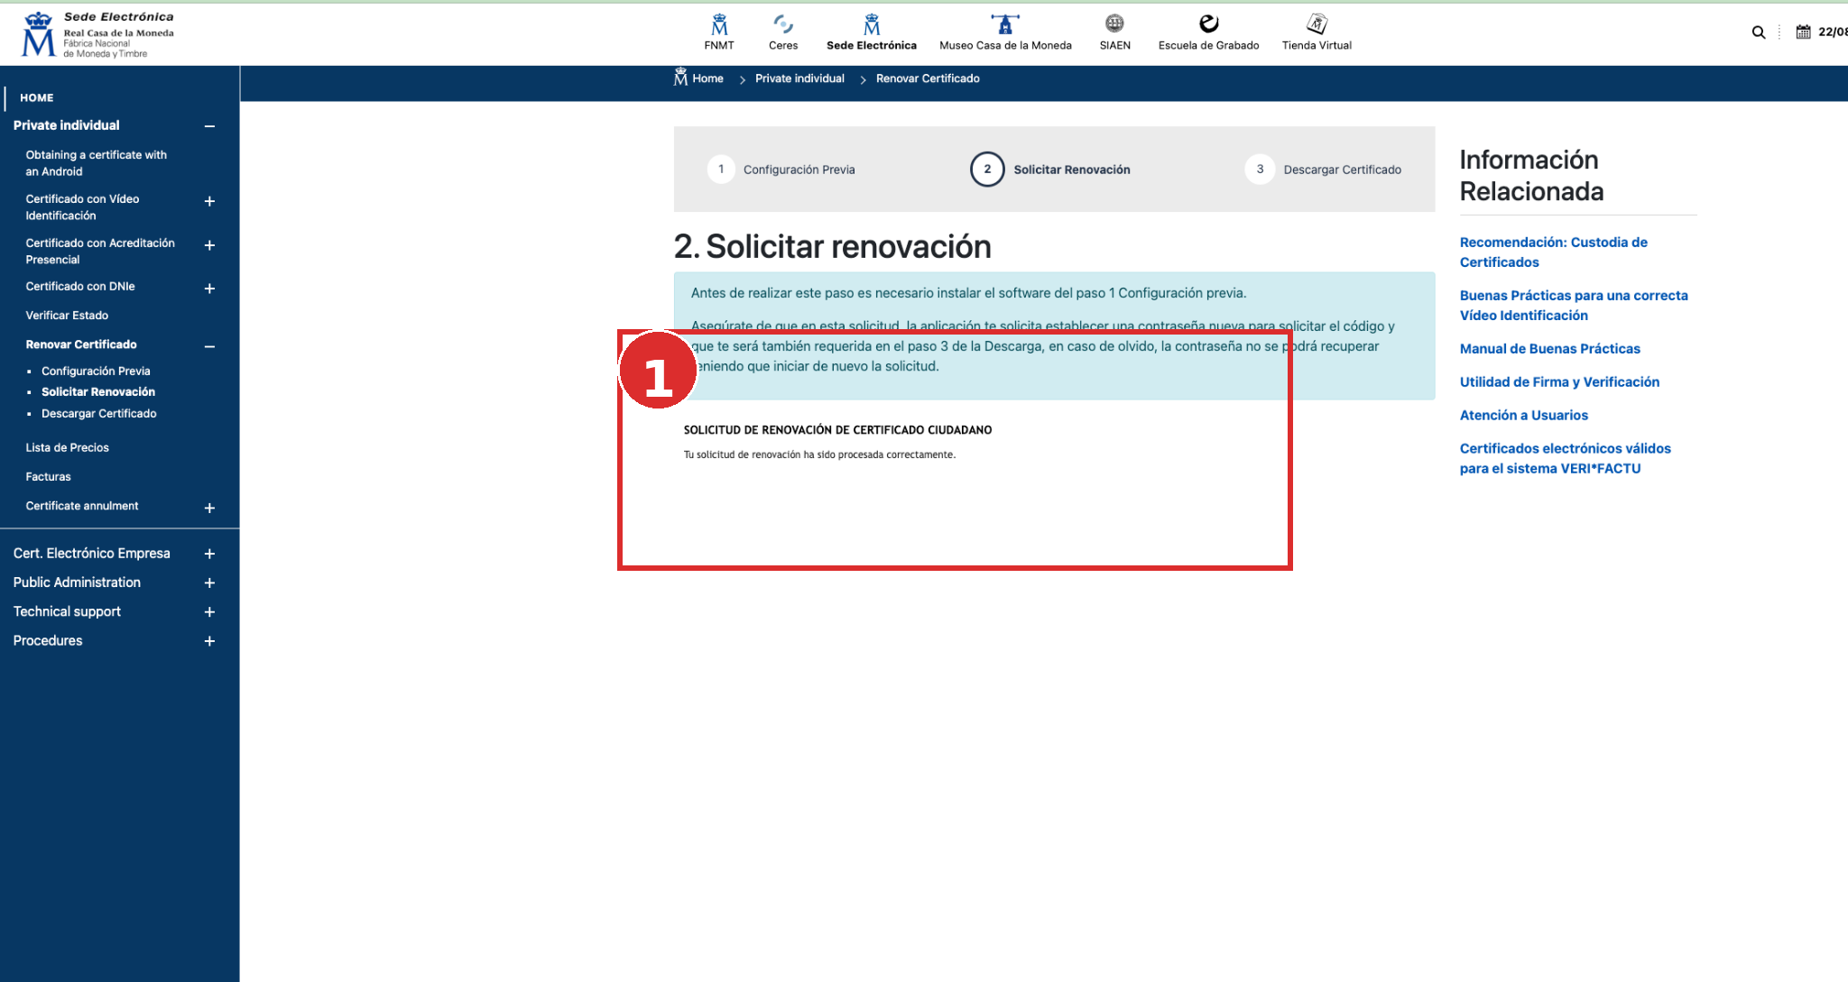The height and width of the screenshot is (982, 1848).
Task: Expand Certificado con Acreditación Presencial
Action: (x=209, y=245)
